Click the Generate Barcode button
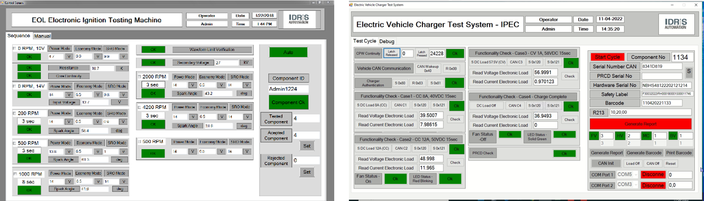The height and width of the screenshot is (201, 704). (644, 153)
